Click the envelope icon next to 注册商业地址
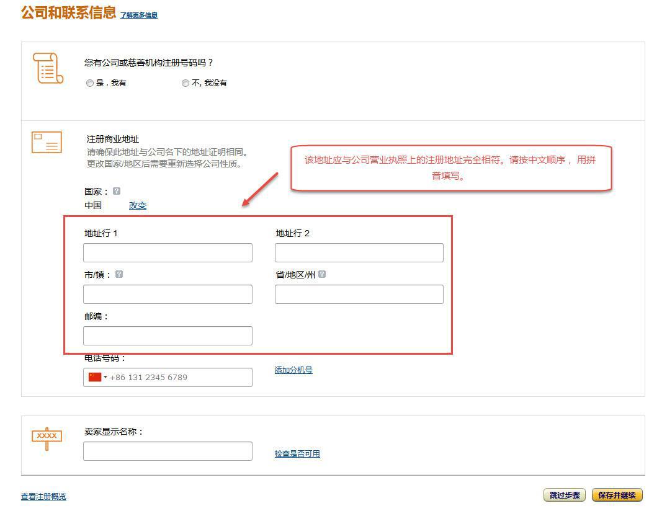Image resolution: width=649 pixels, height=511 pixels. 47,142
